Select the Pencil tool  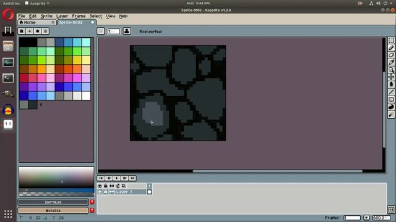pyautogui.click(x=391, y=47)
